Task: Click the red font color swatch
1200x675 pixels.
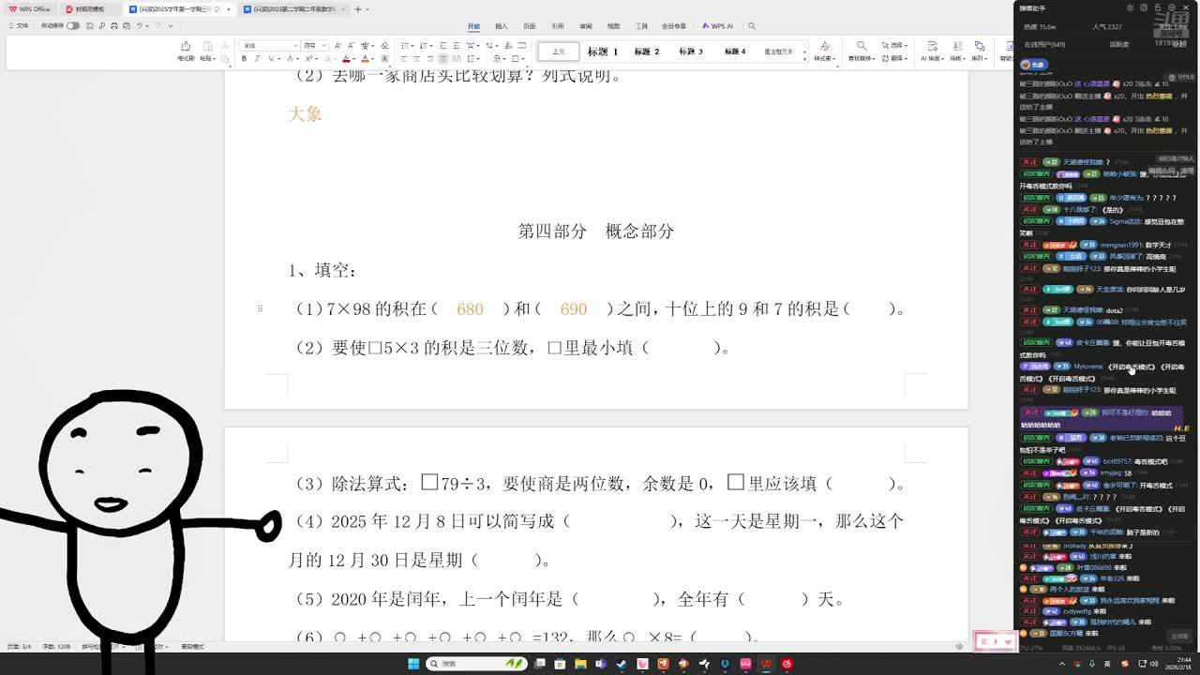Action: click(x=346, y=59)
